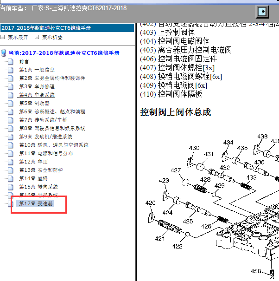Click the page icon beside 第2章 车身金属构件和装饰件
Viewport: 279px width, 281px height.
[x=11, y=78]
